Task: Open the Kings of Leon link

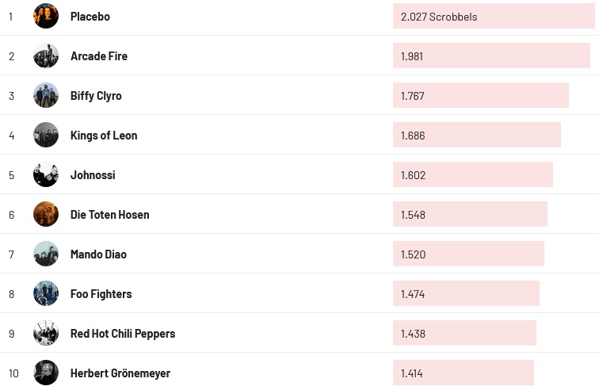Action: click(104, 136)
